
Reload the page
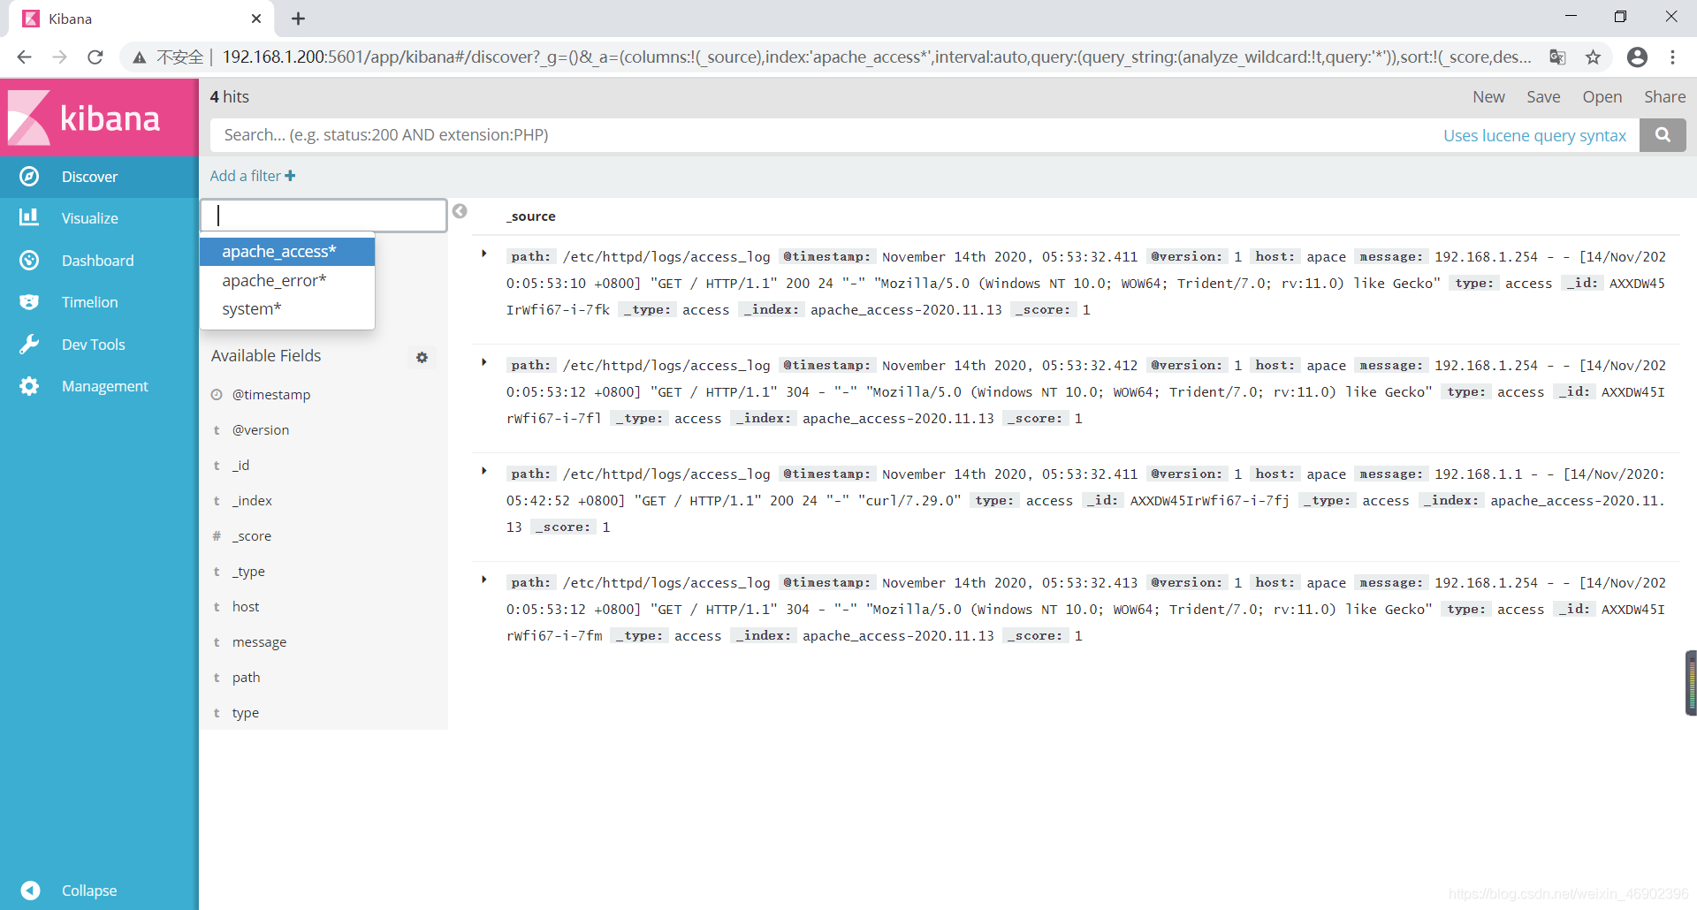point(95,57)
